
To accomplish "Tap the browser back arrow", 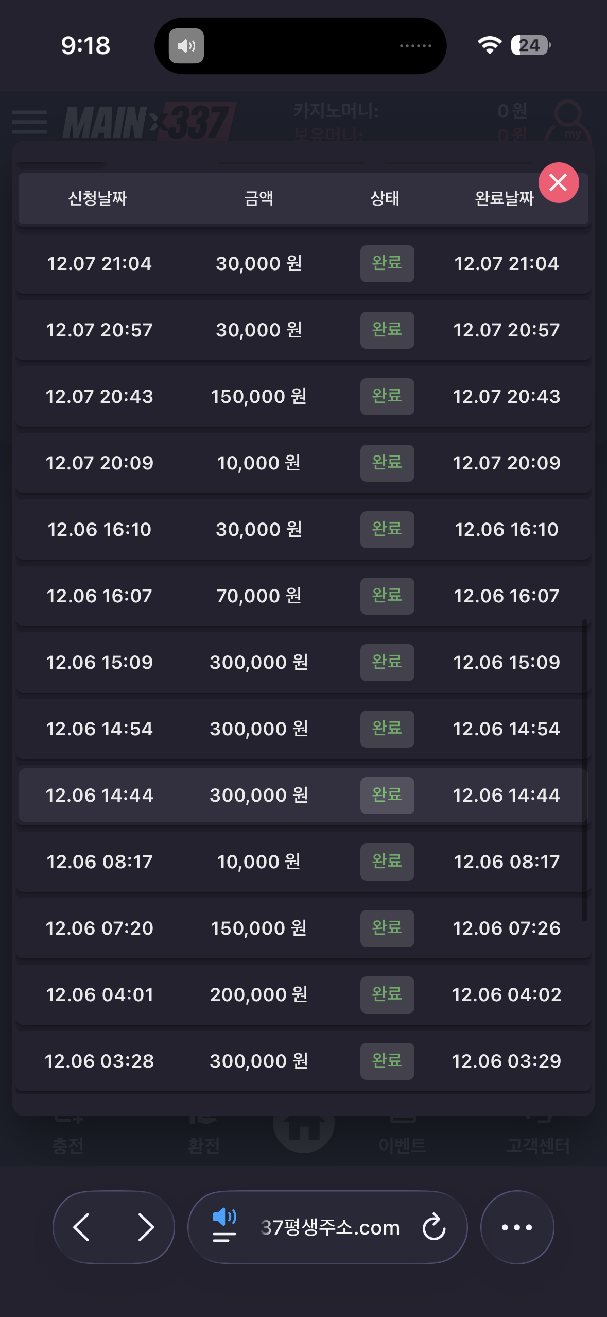I will click(82, 1227).
